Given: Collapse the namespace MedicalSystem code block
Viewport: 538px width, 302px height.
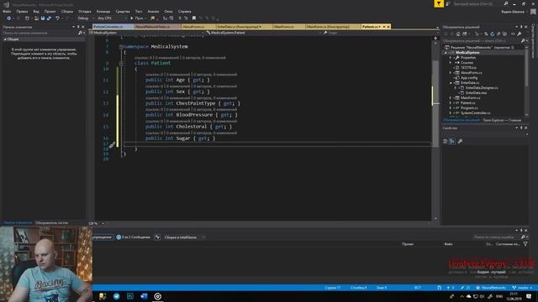Looking at the screenshot, I should click(x=121, y=46).
